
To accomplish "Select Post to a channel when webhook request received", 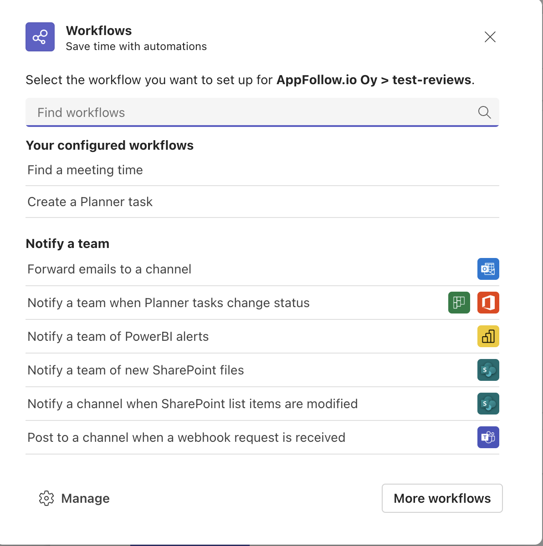I will click(262, 438).
